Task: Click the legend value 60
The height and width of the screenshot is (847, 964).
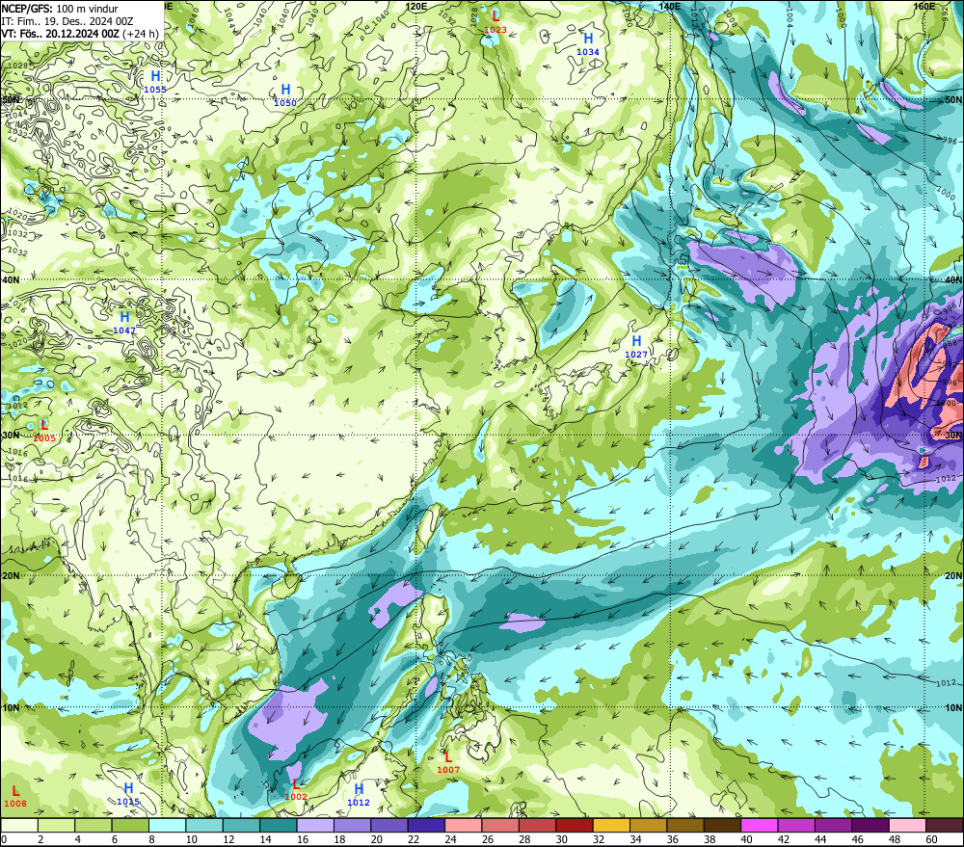Action: [931, 839]
